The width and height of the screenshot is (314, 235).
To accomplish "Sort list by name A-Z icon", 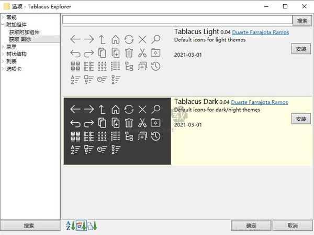I will (69, 226).
